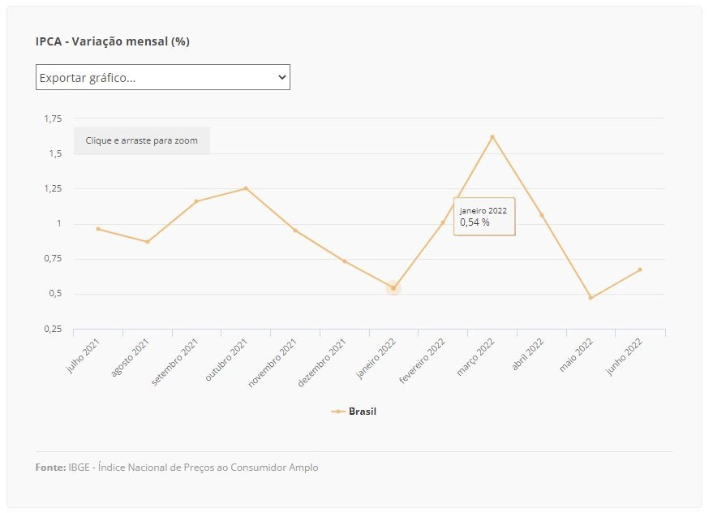Viewport: 713px width, 513px height.
Task: Select the outubro 2021 peak data point
Action: coord(246,188)
